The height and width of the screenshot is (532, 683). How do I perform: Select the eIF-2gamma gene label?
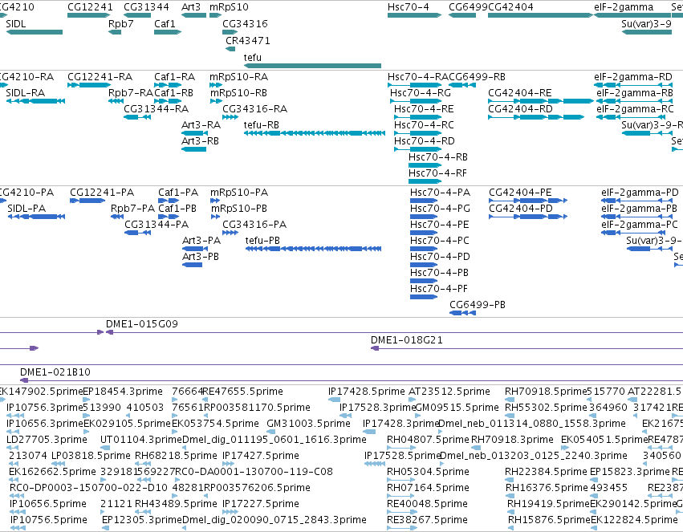pyautogui.click(x=624, y=7)
